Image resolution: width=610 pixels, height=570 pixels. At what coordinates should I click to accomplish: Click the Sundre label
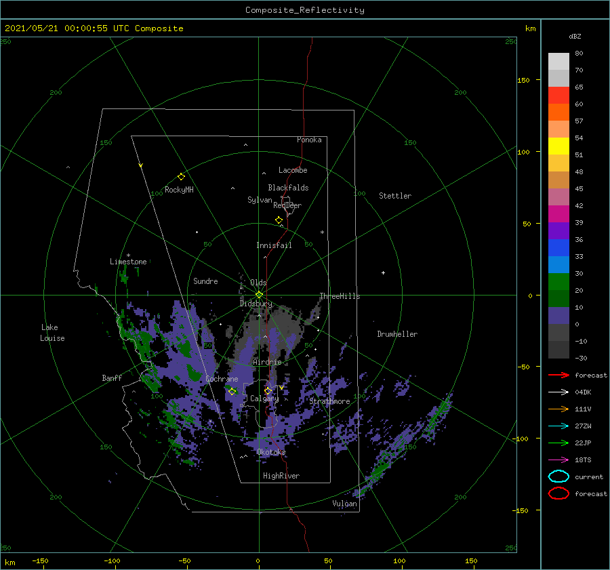pos(205,281)
